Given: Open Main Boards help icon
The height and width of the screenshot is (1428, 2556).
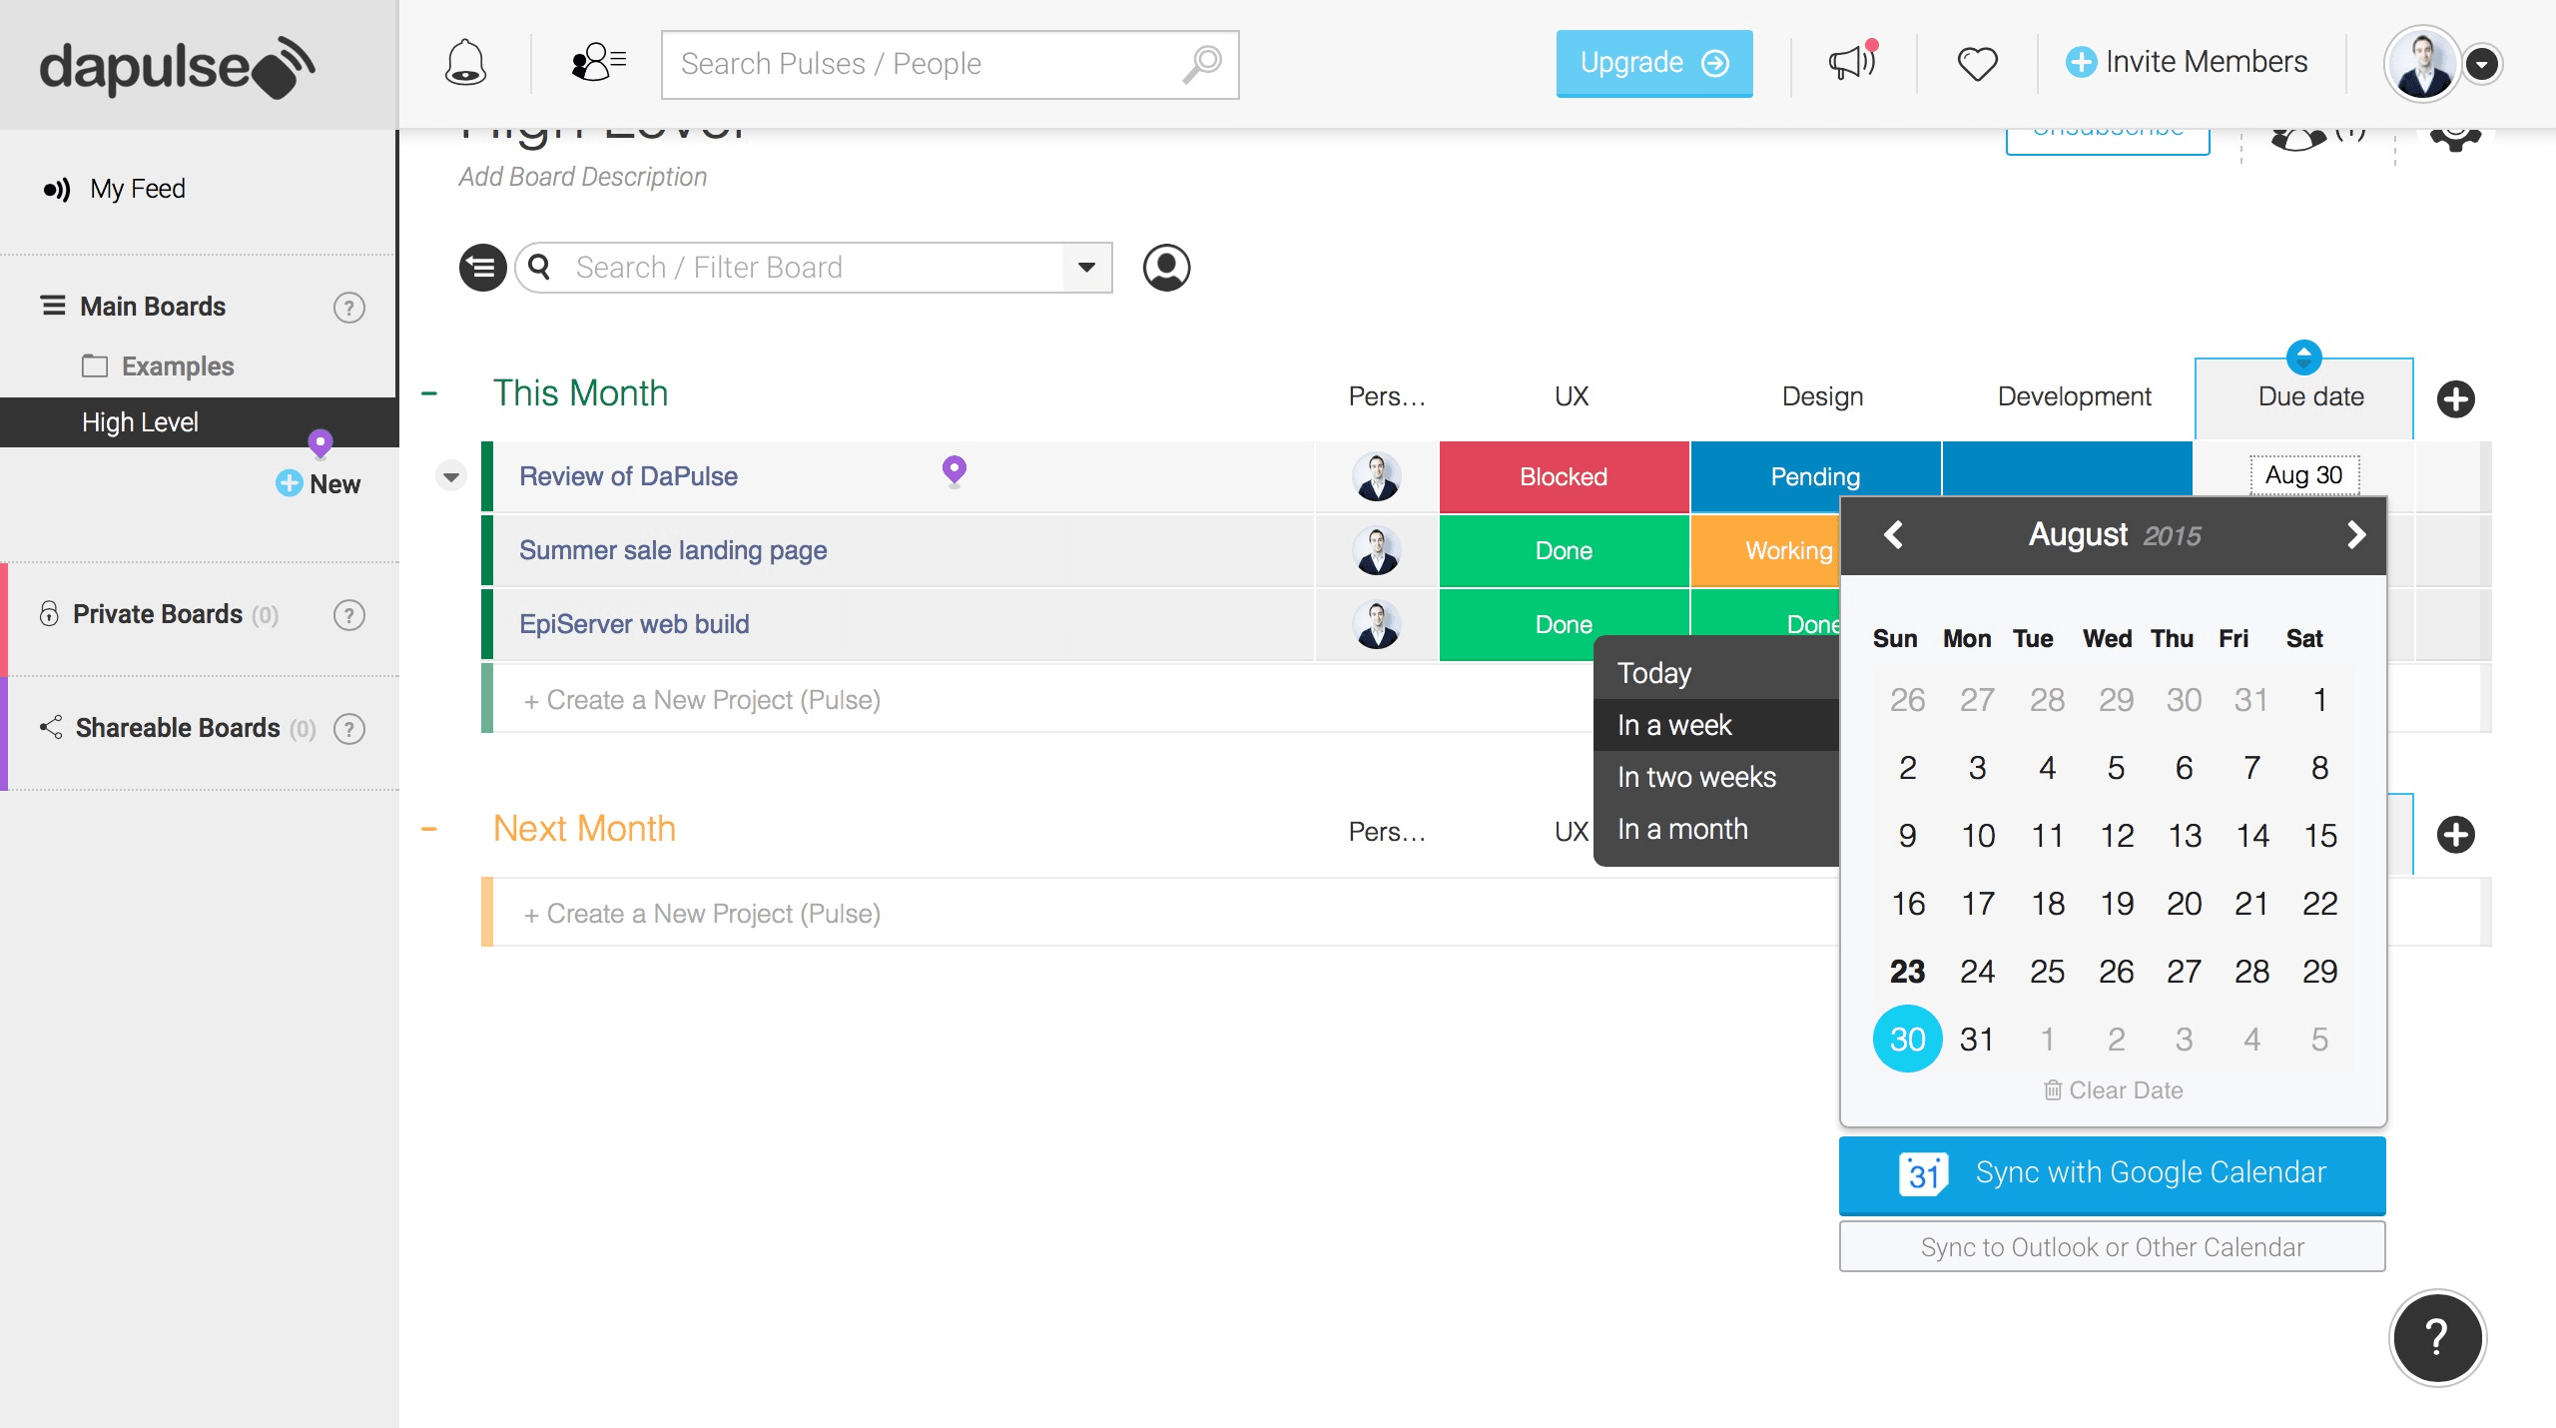Looking at the screenshot, I should pos(349,308).
